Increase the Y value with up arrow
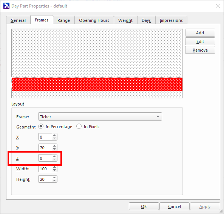 pyautogui.click(x=54, y=146)
